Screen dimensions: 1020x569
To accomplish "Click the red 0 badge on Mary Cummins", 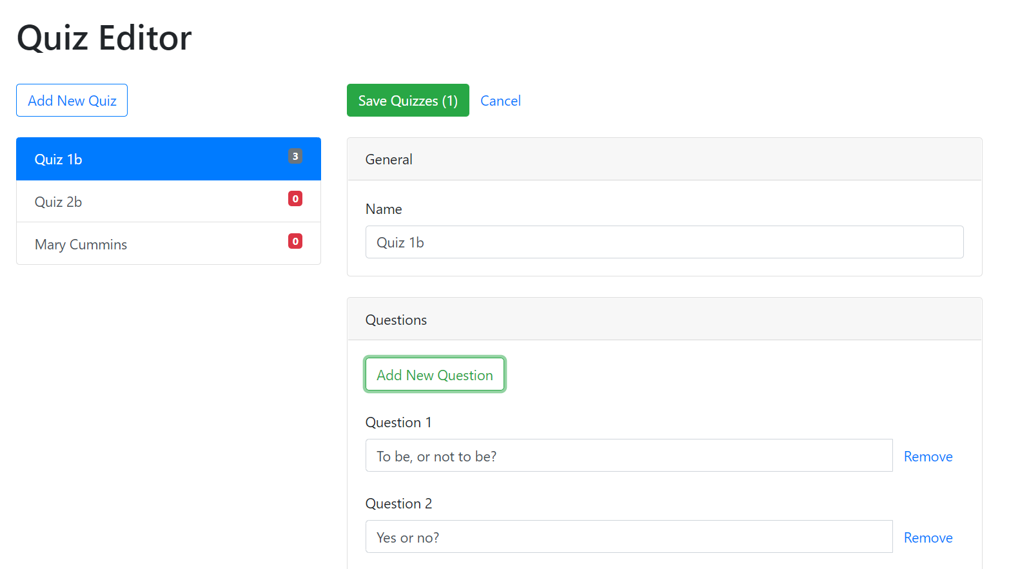I will pyautogui.click(x=295, y=241).
